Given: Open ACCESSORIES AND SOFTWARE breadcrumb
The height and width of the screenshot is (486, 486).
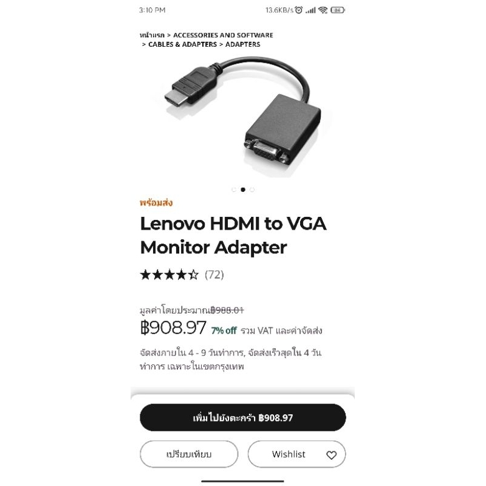Looking at the screenshot, I should 223,35.
